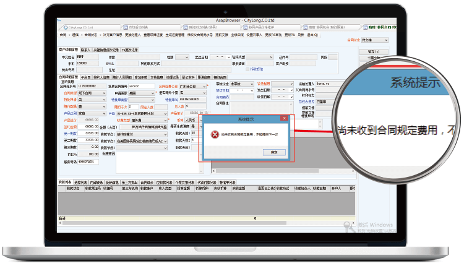Click the small icon beside 产品单价 value
Image resolution: width=464 pixels, height=263 pixels.
[x=206, y=113]
